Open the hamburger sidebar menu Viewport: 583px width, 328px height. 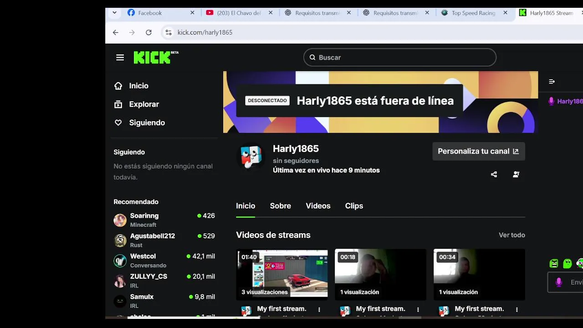click(120, 57)
